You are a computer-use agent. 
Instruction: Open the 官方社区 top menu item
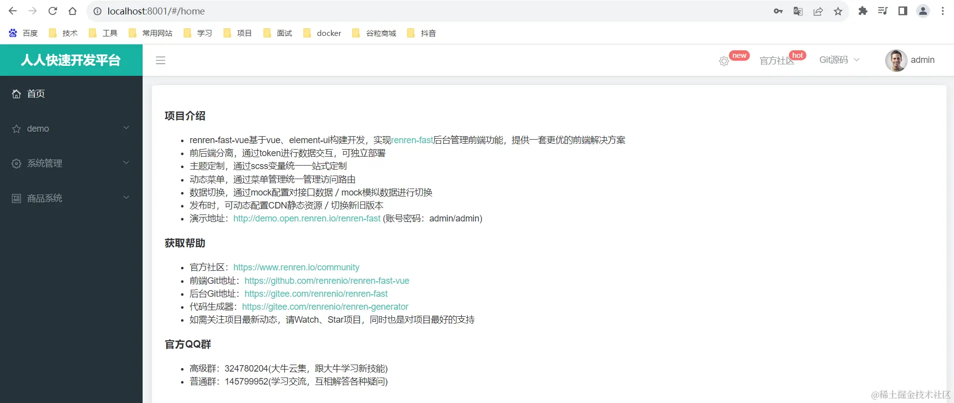(776, 61)
